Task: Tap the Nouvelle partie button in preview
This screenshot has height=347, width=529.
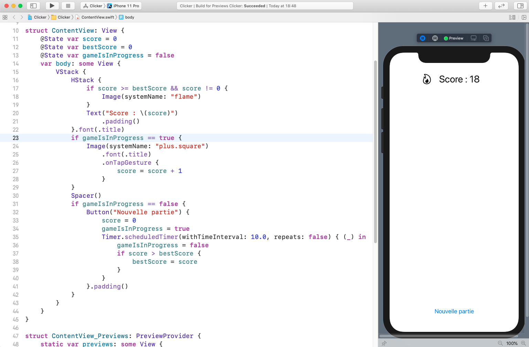Action: (x=454, y=311)
